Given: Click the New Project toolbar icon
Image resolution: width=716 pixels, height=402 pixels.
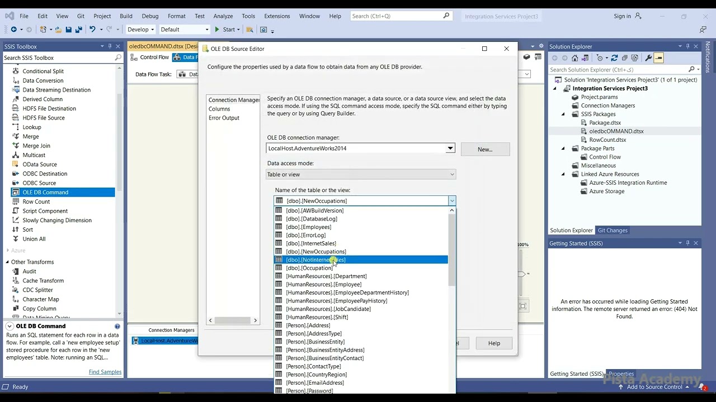Looking at the screenshot, I should coord(43,30).
